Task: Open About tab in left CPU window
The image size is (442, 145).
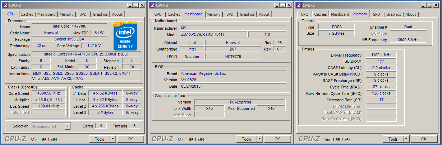Action: [x=117, y=14]
